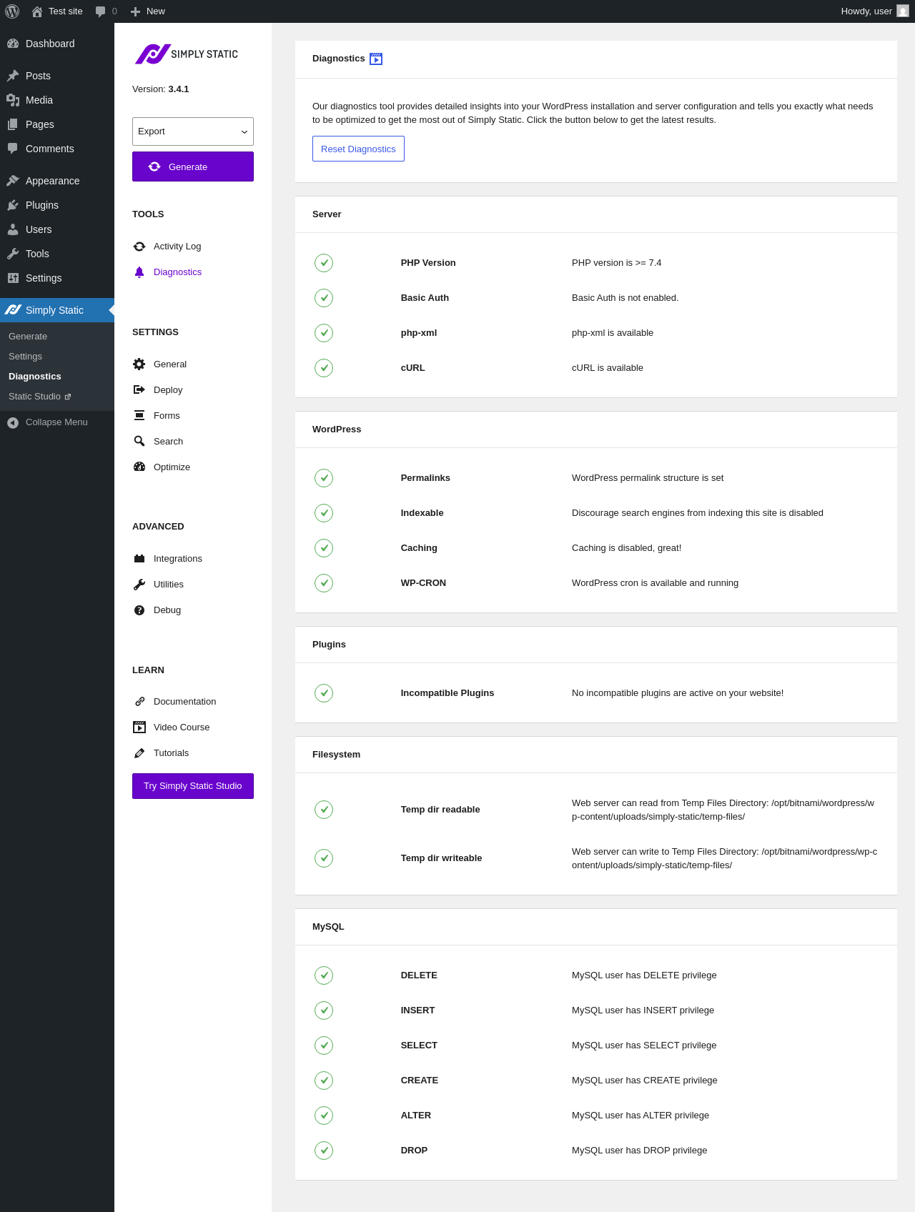915x1212 pixels.
Task: Go to the Settings submenu under Simply Static
Action: click(x=25, y=357)
